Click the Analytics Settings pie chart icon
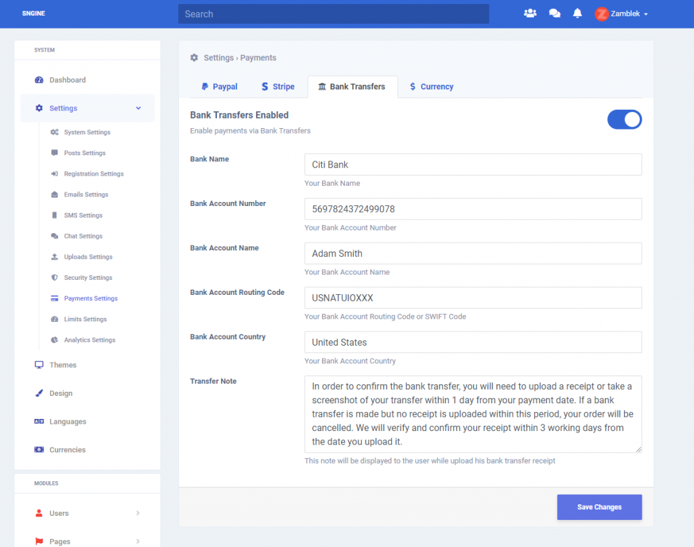This screenshot has width=694, height=547. point(54,340)
